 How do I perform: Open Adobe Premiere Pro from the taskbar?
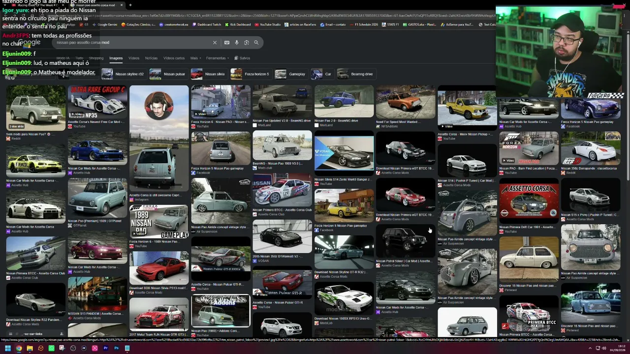[105, 348]
